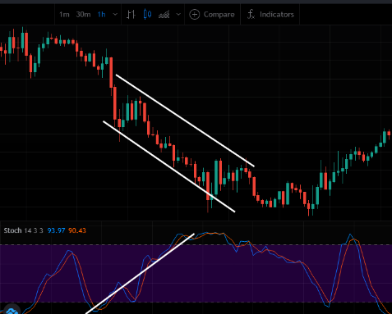Viewport: 392px width, 314px height.
Task: Click the Stoch parameters 14 3 3
Action: point(34,230)
